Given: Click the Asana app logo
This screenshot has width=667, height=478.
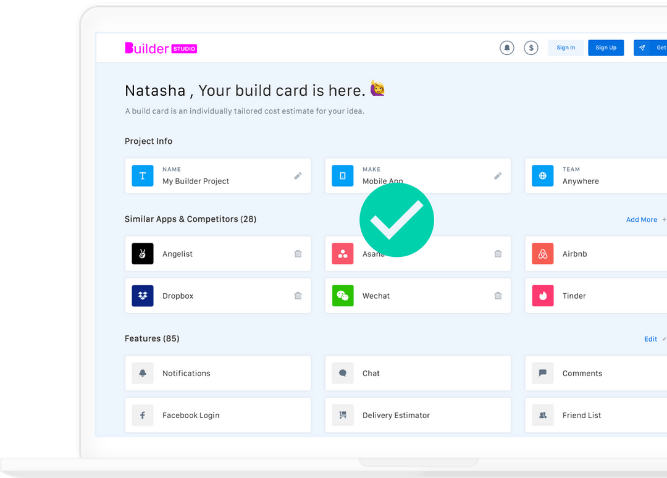Looking at the screenshot, I should pyautogui.click(x=342, y=253).
